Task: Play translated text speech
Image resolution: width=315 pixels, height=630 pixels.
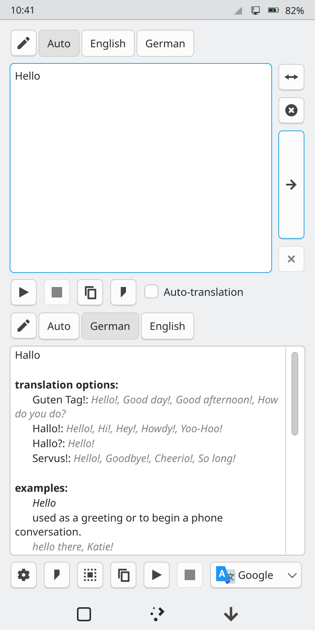Action: [157, 575]
